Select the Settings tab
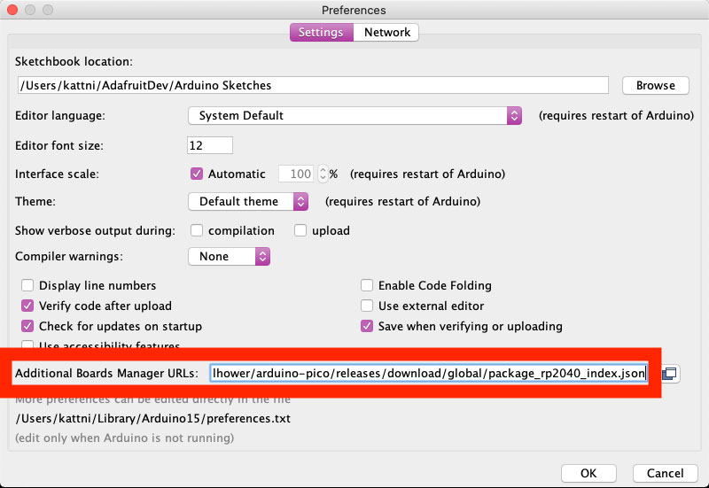The image size is (709, 488). tap(321, 32)
